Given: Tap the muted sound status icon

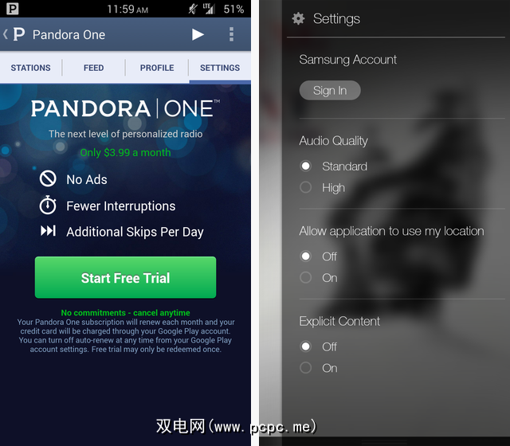Looking at the screenshot, I should [193, 9].
